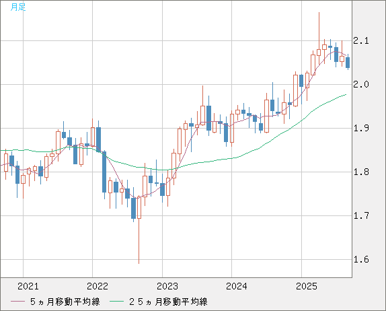Click the 2022 year label
This screenshot has width=386, height=311.
pyautogui.click(x=98, y=286)
